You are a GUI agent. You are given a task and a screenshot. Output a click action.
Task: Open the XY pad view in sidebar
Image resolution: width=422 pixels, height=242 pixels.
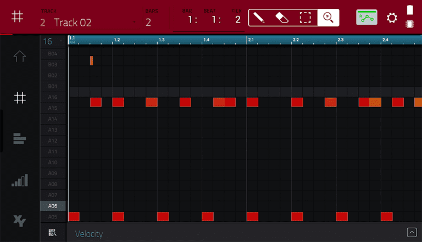tap(19, 221)
